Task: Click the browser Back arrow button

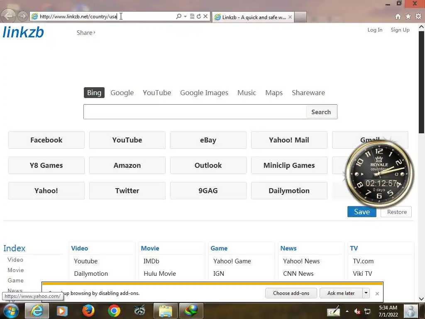Action: pos(8,16)
